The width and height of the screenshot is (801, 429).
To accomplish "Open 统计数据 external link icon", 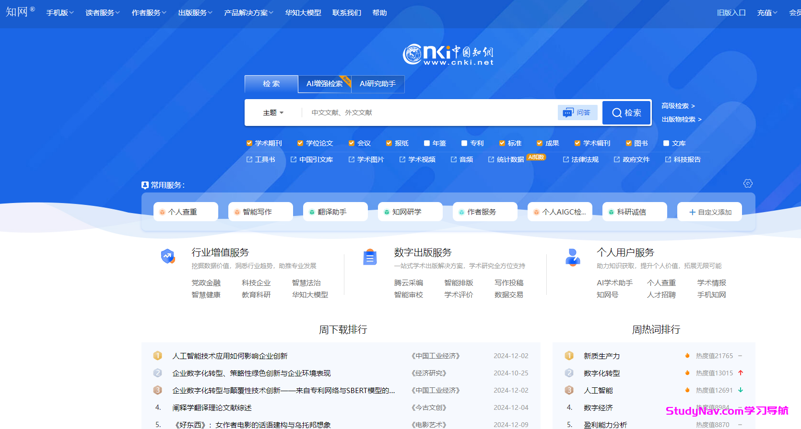I will [x=491, y=159].
